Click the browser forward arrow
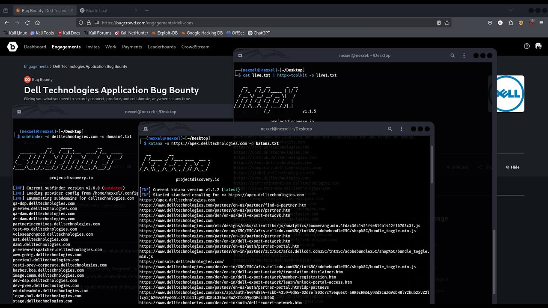548x308 pixels. pos(17,23)
